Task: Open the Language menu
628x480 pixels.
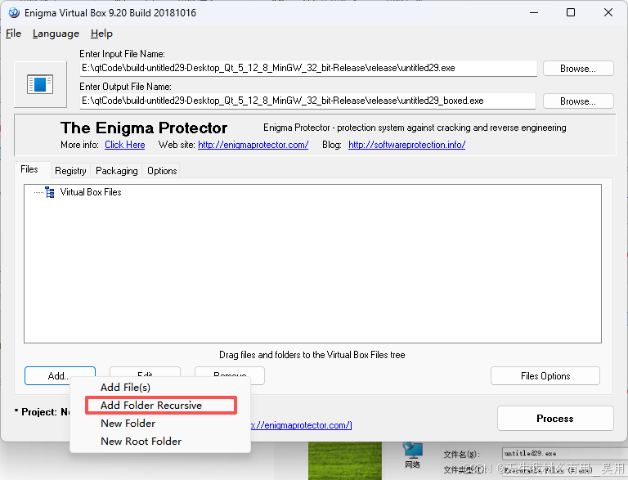Action: (56, 34)
